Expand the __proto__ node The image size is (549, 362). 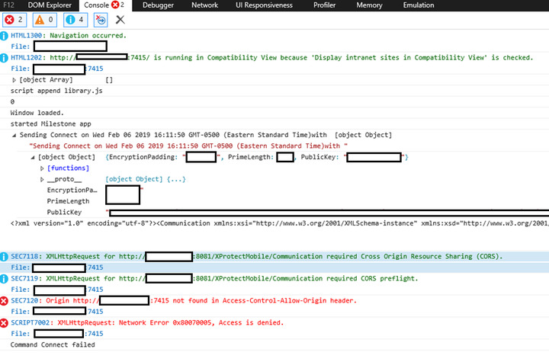point(43,179)
